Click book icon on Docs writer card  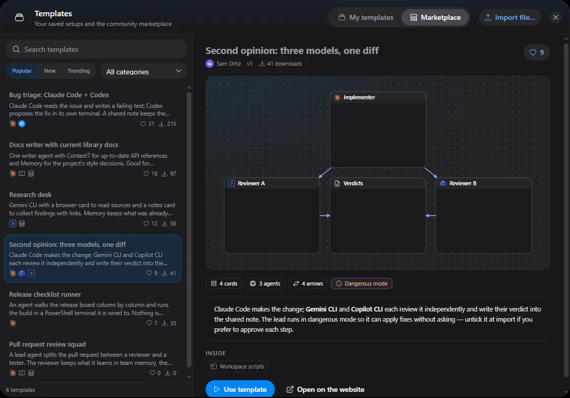(x=22, y=174)
